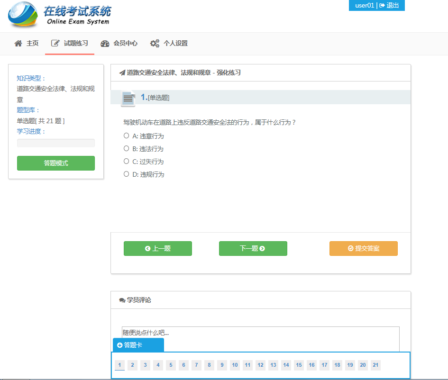Select option D: 违规行为
The width and height of the screenshot is (448, 380).
tap(126, 174)
